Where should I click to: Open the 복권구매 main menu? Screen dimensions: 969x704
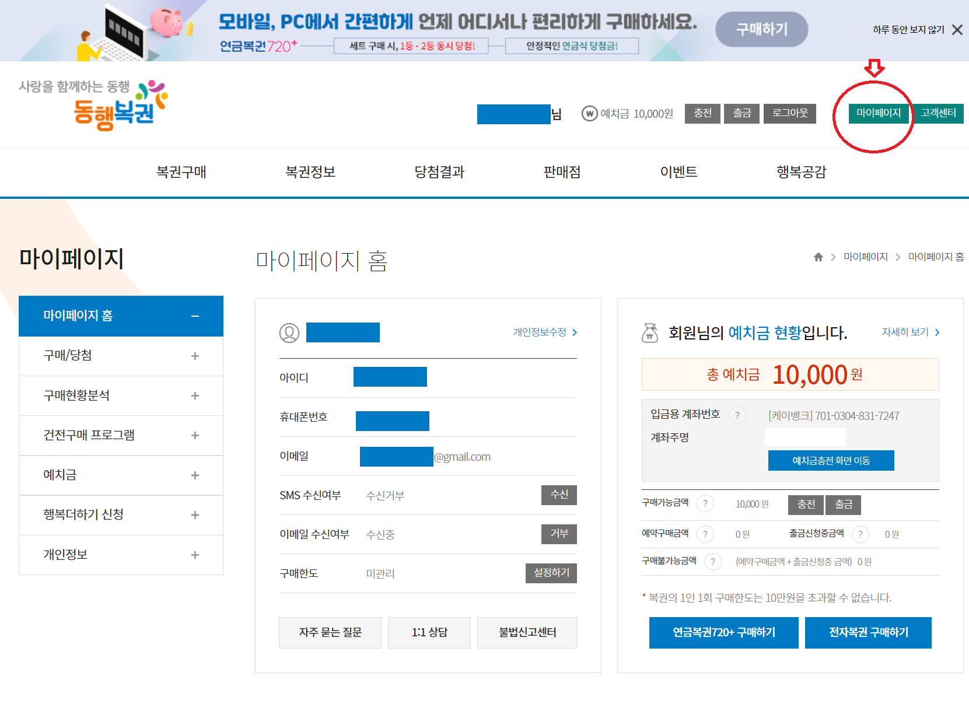click(181, 172)
